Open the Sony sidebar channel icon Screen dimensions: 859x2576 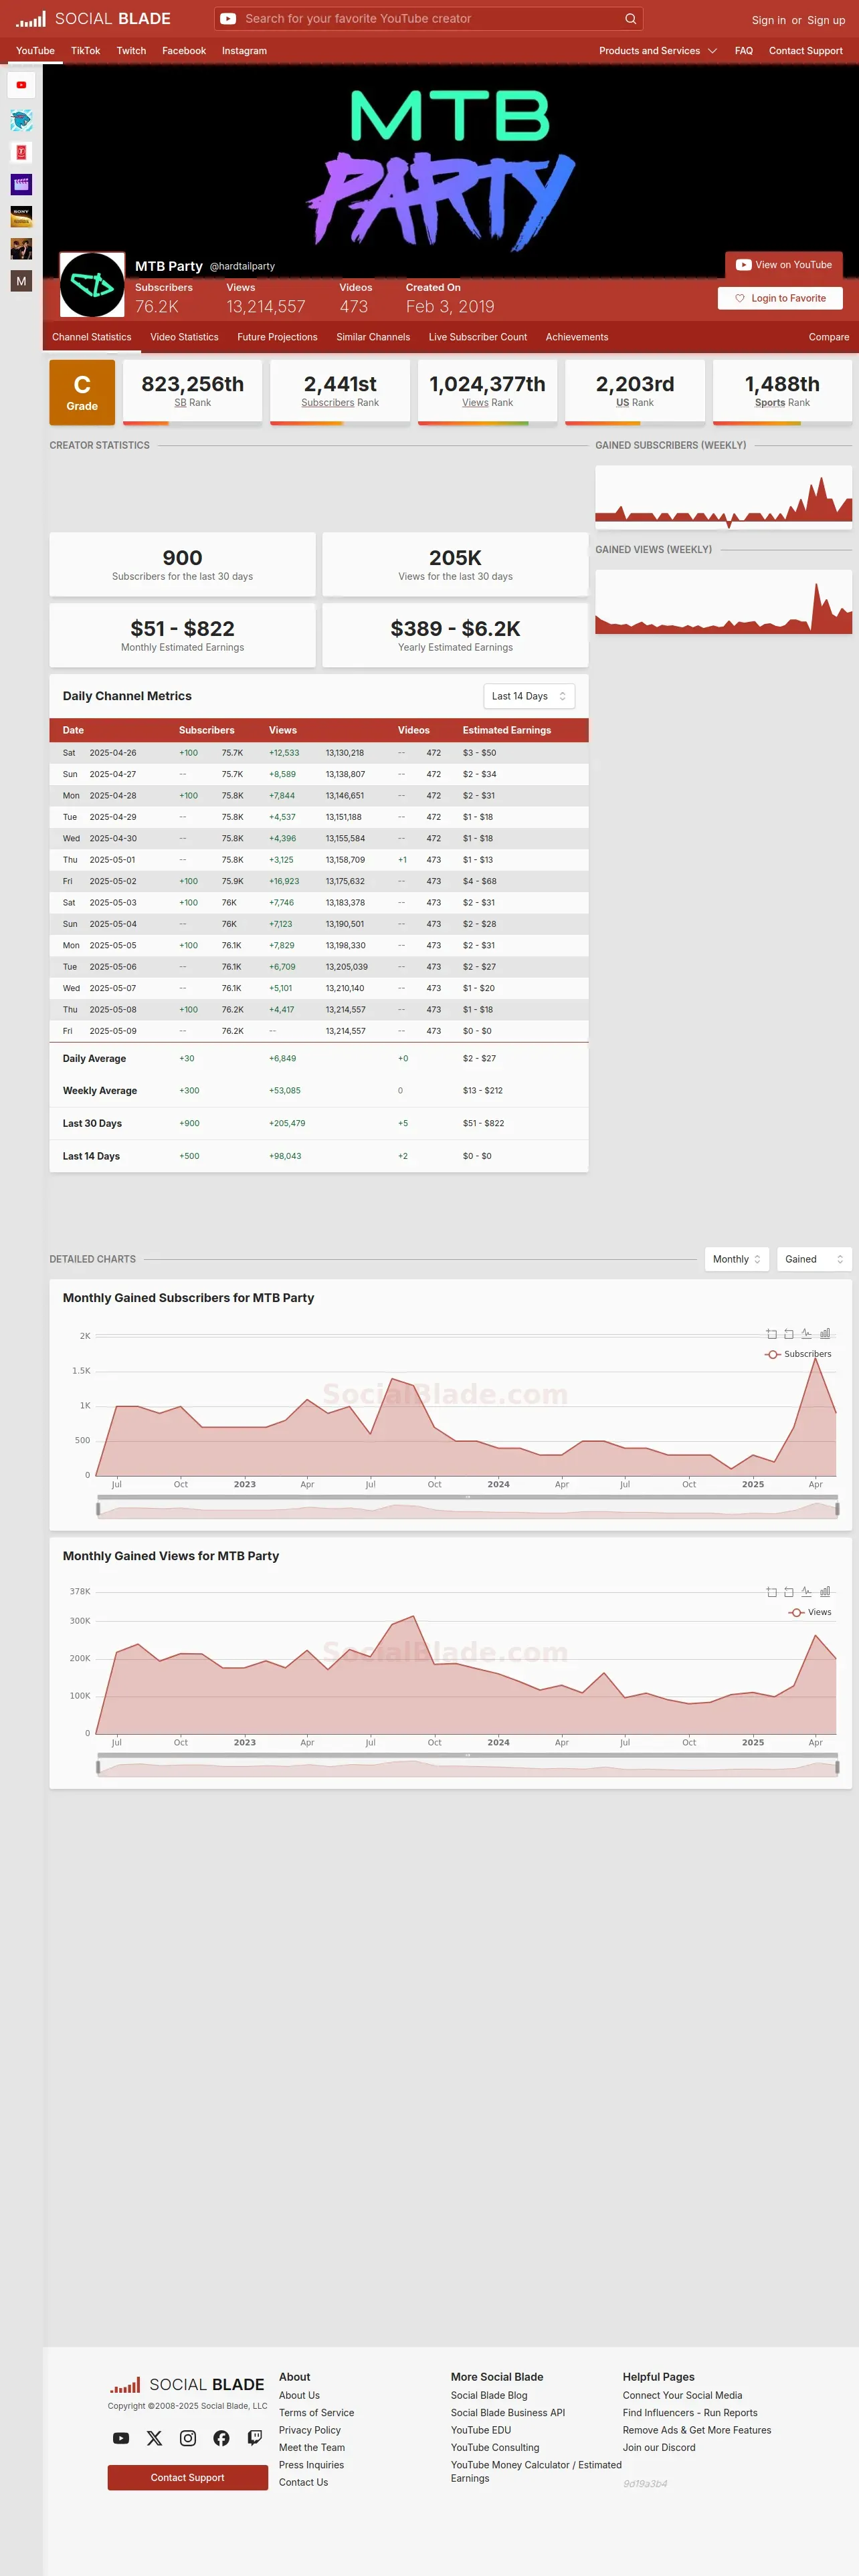(21, 216)
